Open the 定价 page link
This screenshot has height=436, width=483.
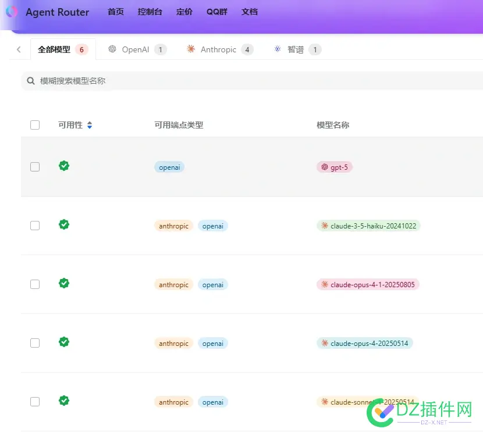184,12
